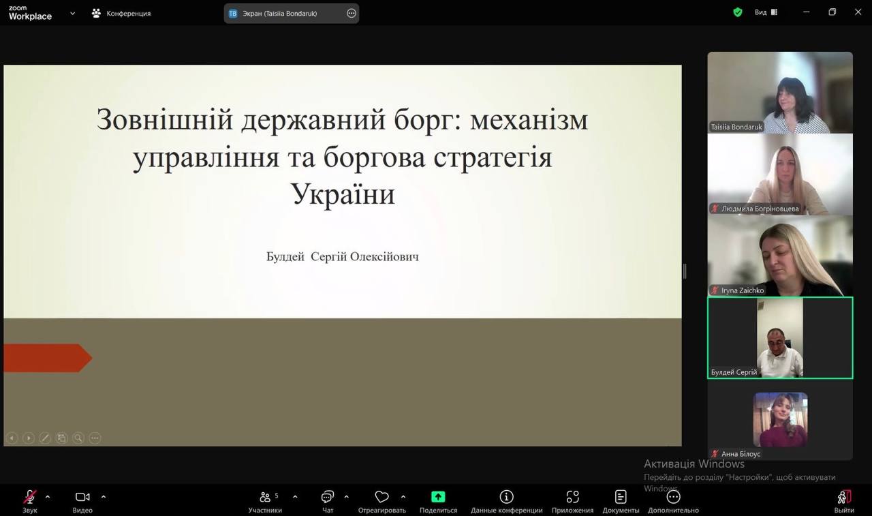Go to next slide in presentation controls

point(29,438)
